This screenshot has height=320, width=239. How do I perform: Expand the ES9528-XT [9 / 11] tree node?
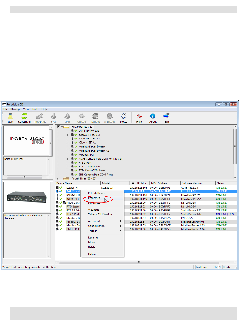(x=66, y=135)
